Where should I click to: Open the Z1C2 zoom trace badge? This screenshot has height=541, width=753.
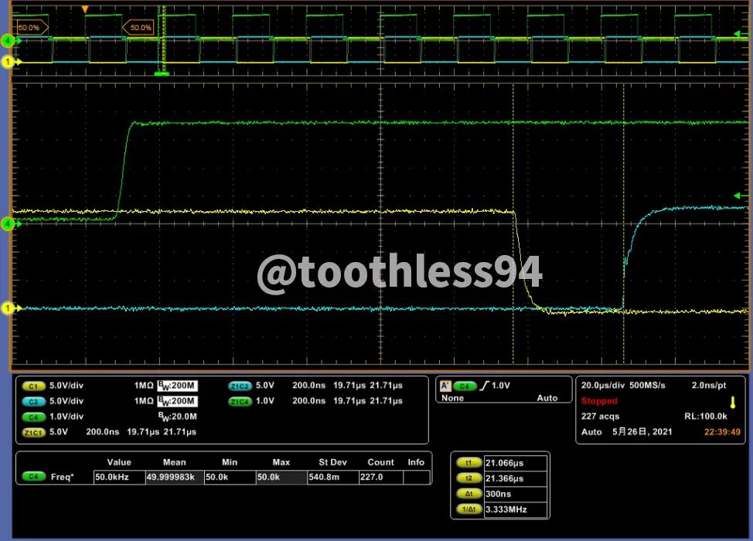click(x=240, y=386)
